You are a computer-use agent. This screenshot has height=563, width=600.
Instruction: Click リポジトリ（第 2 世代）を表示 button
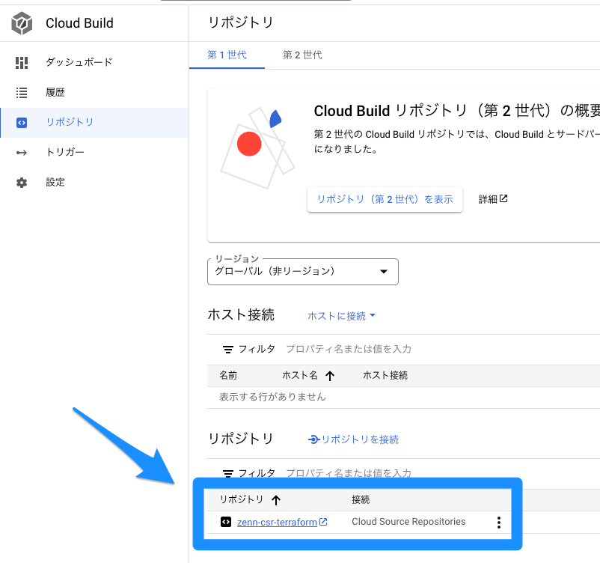pyautogui.click(x=385, y=199)
